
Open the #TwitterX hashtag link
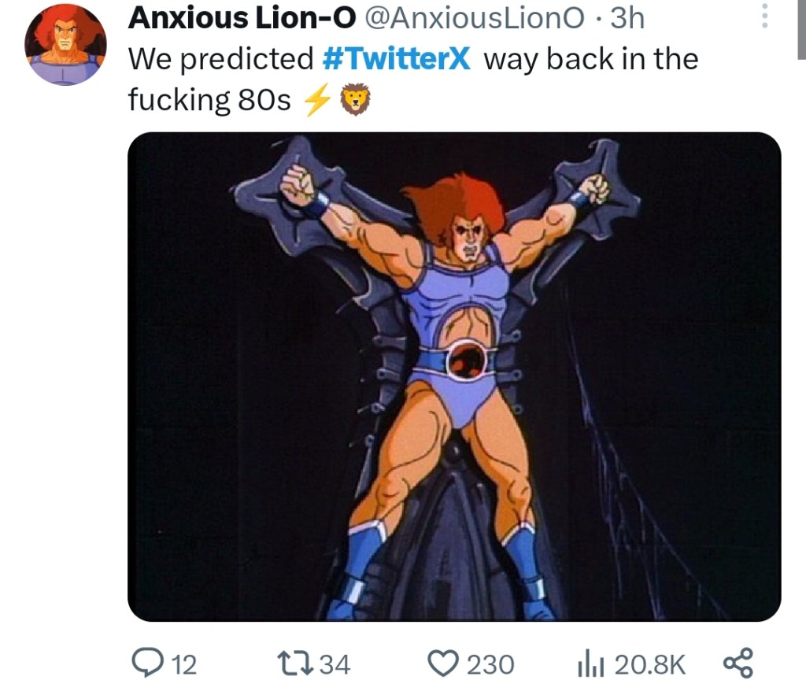(397, 59)
